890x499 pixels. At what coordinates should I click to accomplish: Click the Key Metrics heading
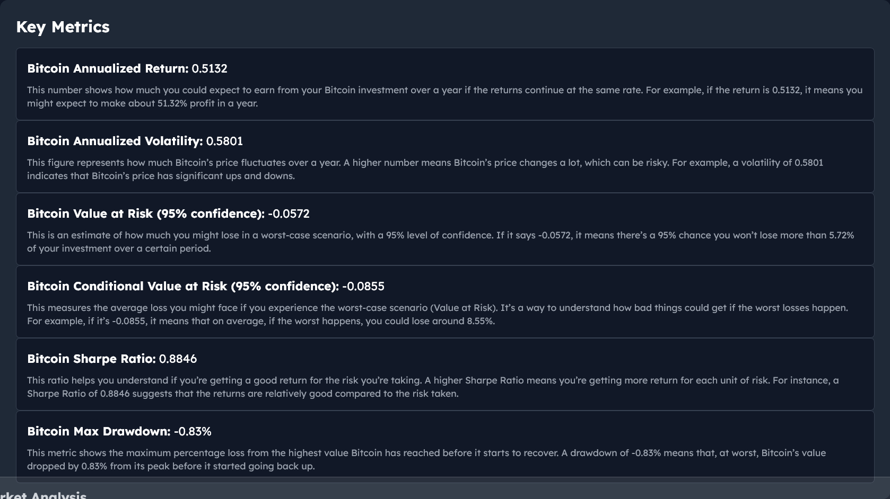coord(63,27)
